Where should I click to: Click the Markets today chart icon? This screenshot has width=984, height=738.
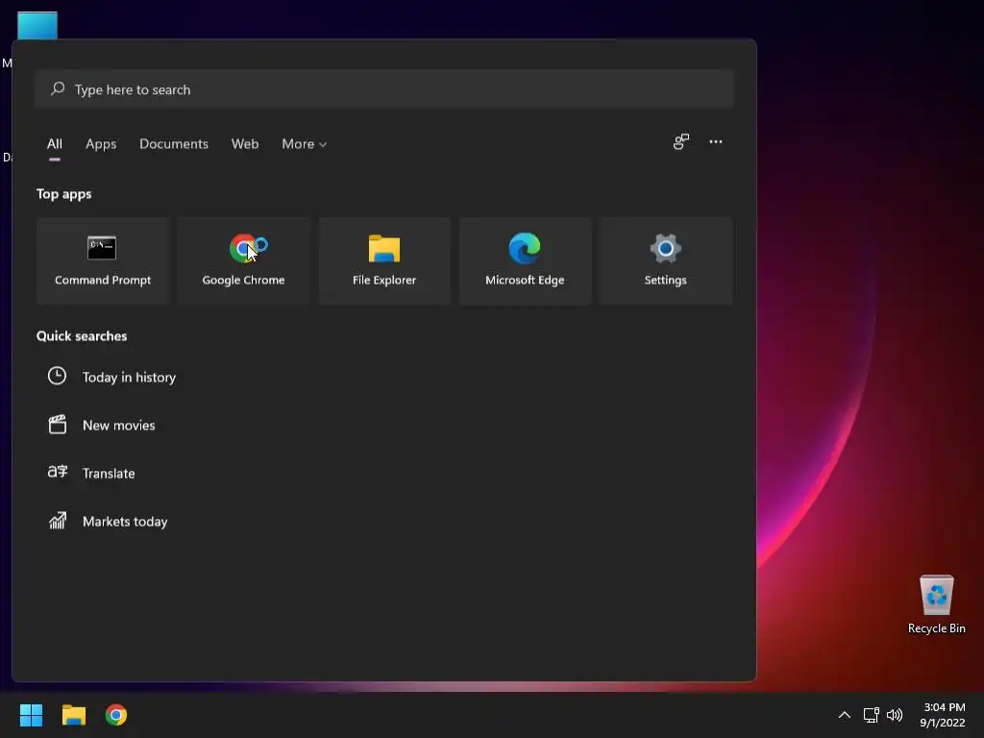pos(57,520)
